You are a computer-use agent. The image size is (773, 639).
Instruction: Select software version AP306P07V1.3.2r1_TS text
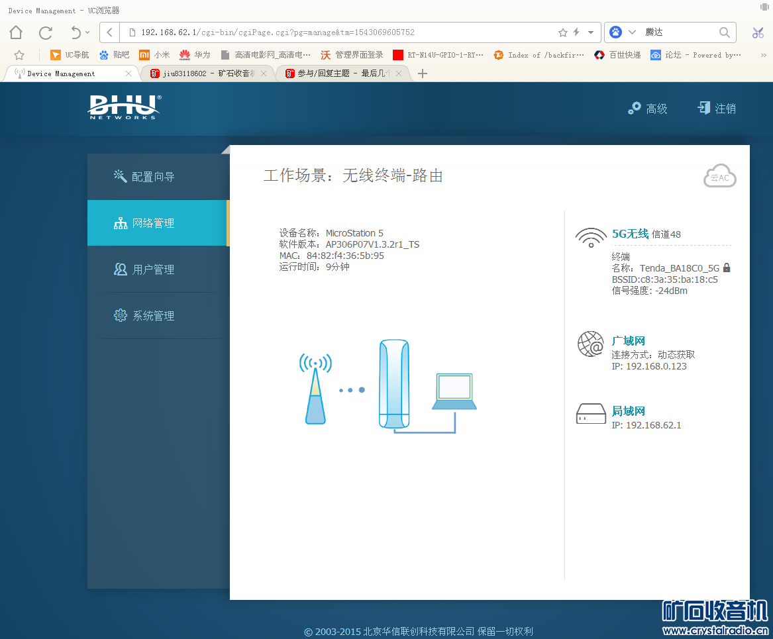click(x=372, y=244)
